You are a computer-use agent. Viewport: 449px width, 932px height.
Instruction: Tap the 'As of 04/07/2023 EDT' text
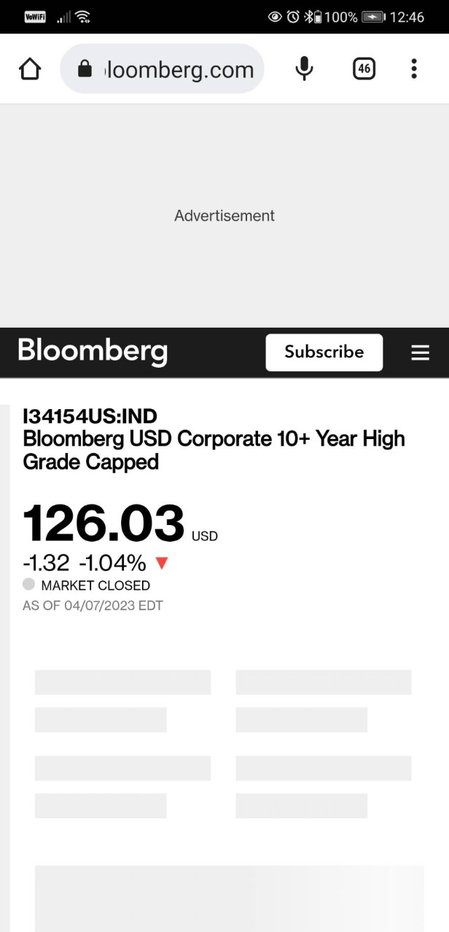click(x=93, y=605)
